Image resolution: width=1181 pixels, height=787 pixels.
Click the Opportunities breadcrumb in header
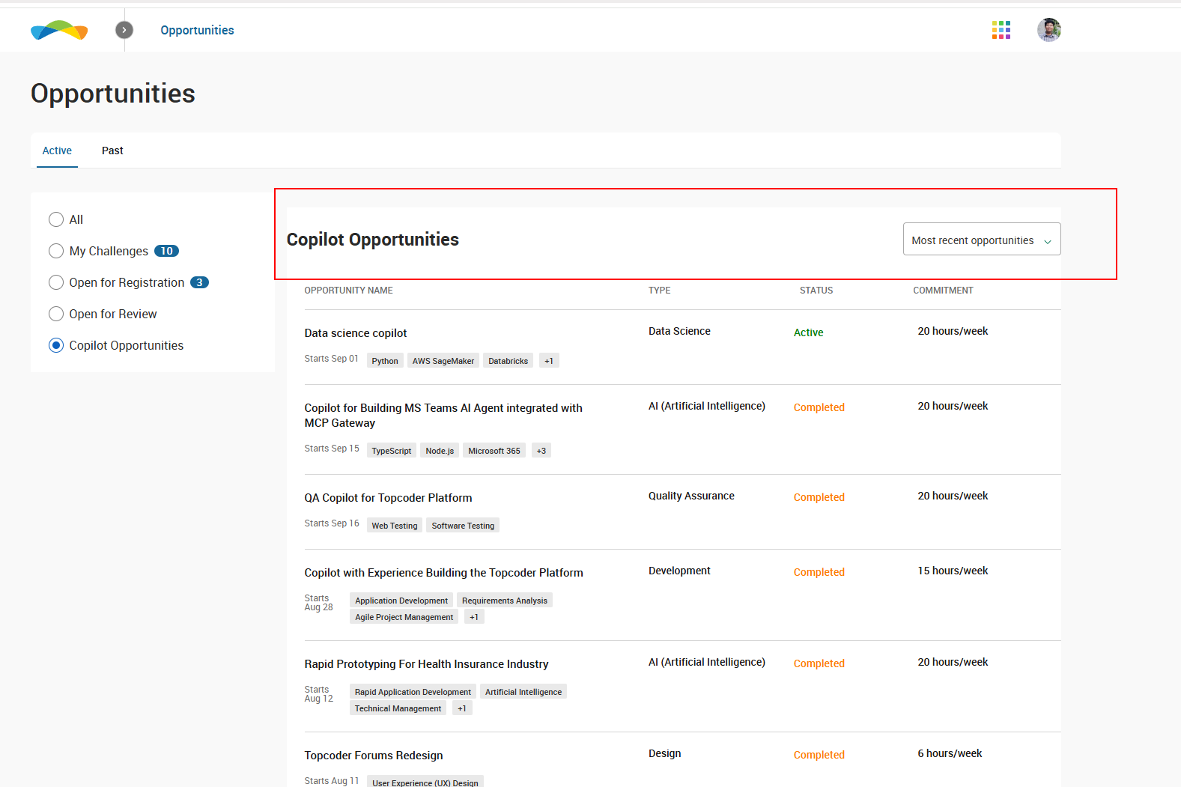197,30
